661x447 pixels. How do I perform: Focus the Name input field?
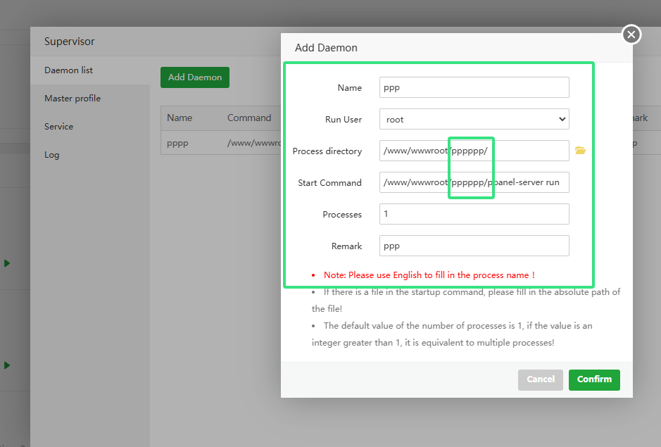tap(474, 87)
